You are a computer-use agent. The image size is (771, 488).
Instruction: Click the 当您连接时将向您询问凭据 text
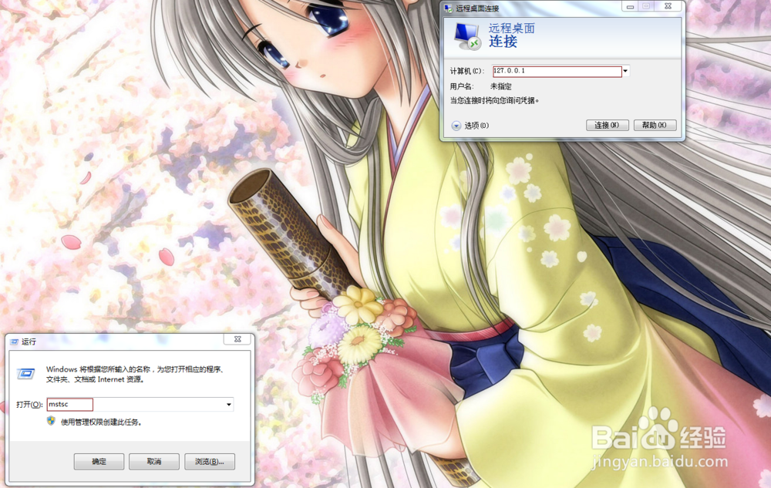(494, 100)
